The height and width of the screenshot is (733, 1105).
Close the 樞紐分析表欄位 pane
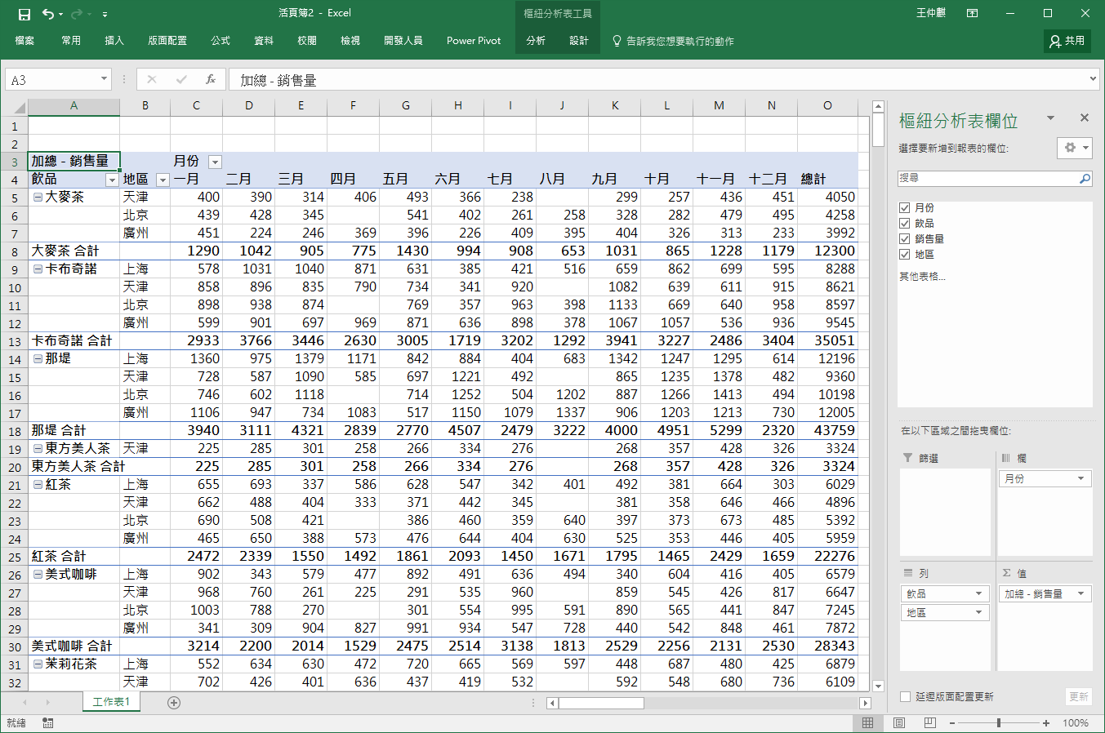click(x=1085, y=118)
